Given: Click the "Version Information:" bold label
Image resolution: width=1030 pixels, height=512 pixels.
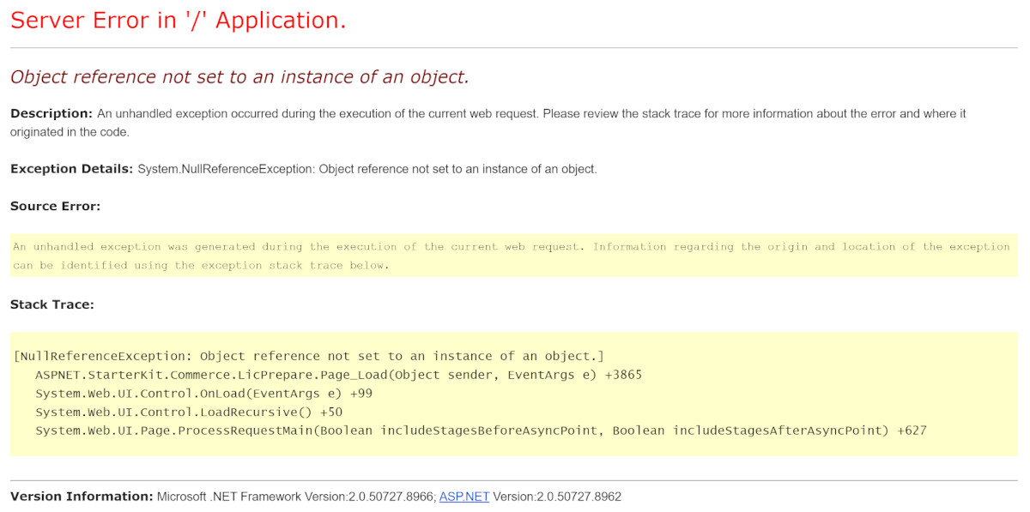Looking at the screenshot, I should pyautogui.click(x=81, y=497).
